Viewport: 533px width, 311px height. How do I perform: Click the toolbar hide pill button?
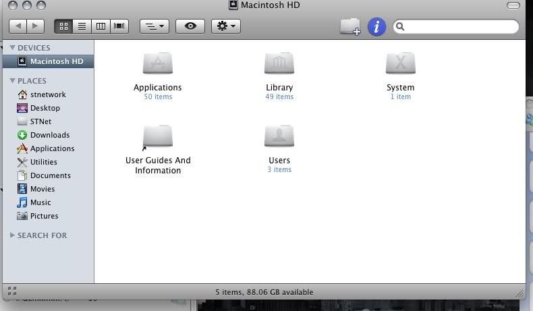click(513, 5)
